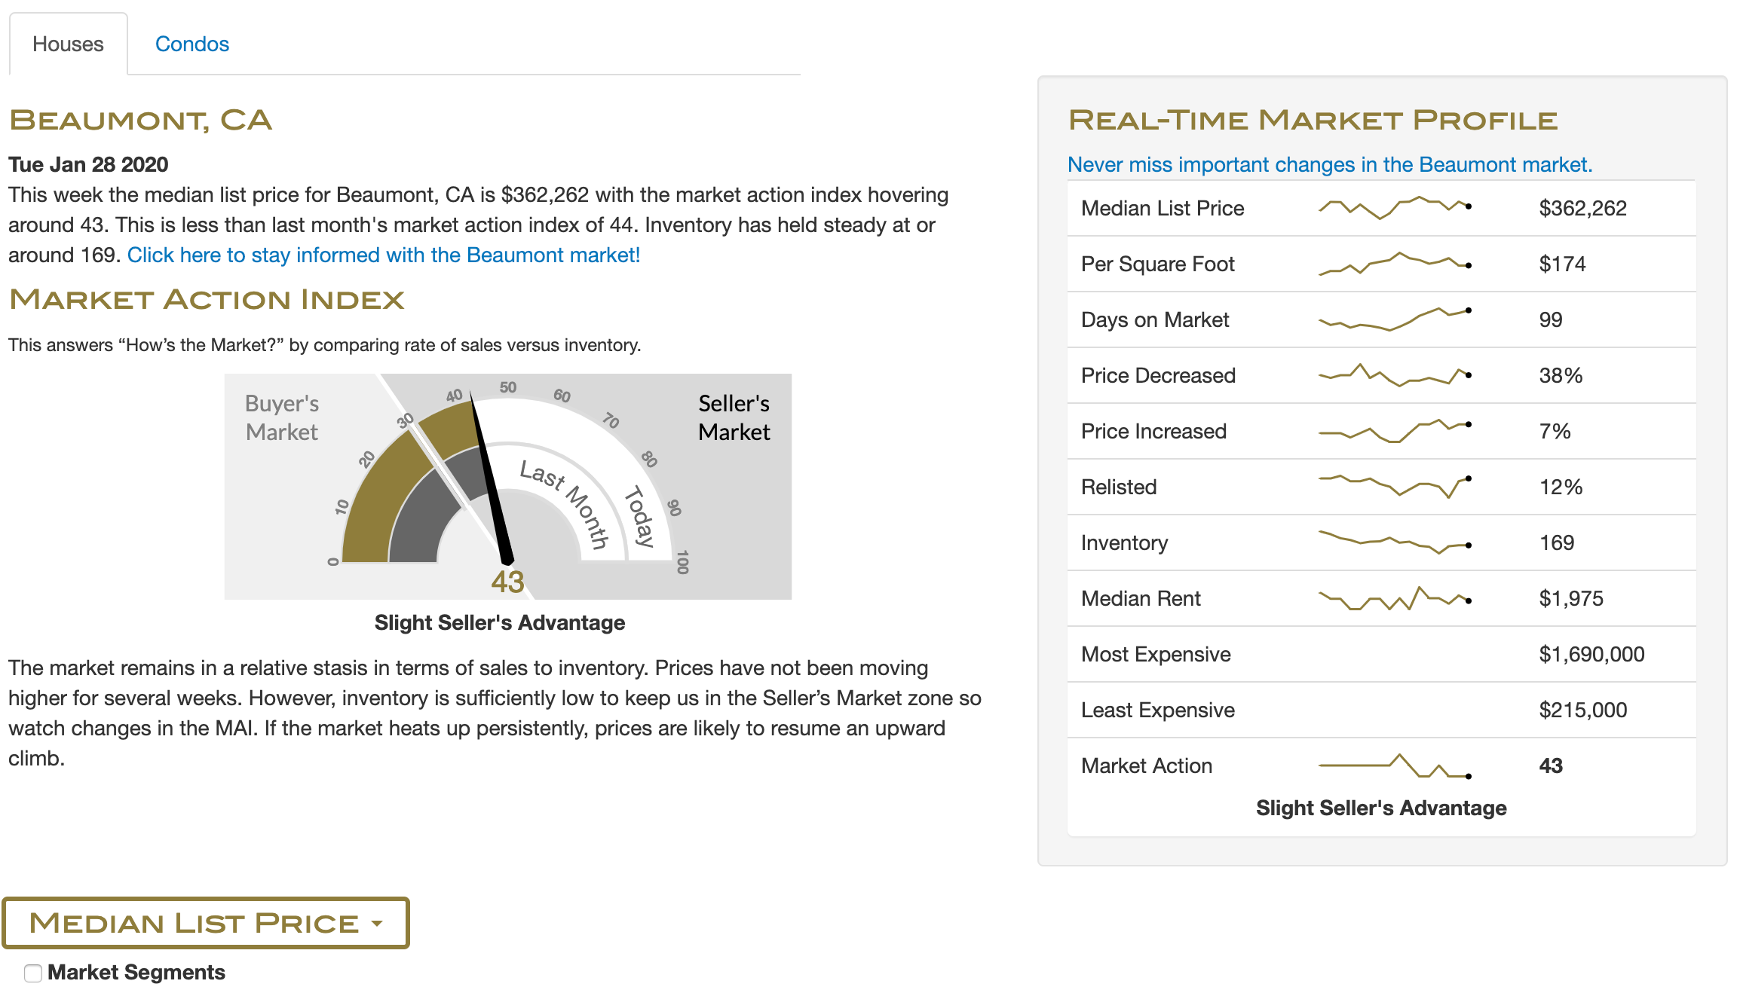Click the Real-Time Market Profile heading
Image resolution: width=1740 pixels, height=990 pixels.
click(1313, 120)
